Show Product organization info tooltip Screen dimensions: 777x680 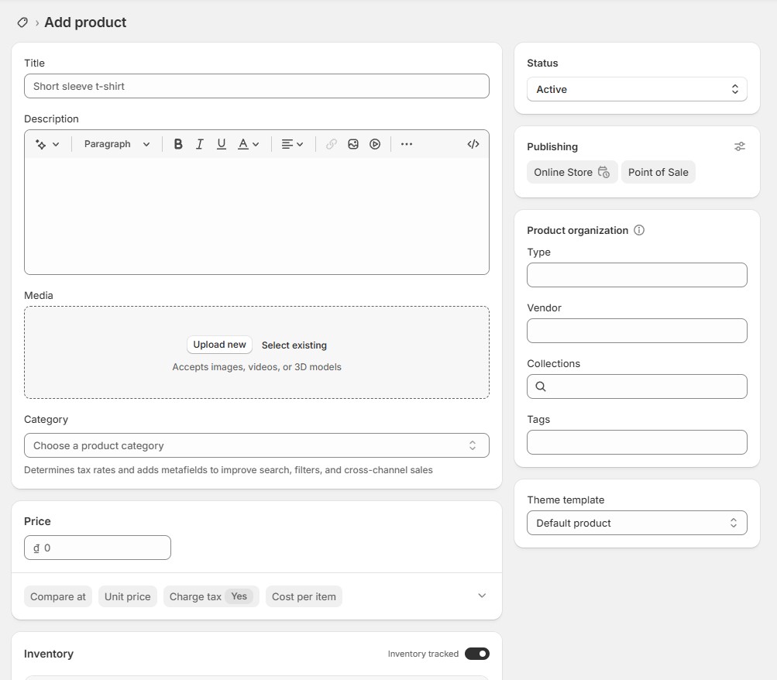point(639,230)
